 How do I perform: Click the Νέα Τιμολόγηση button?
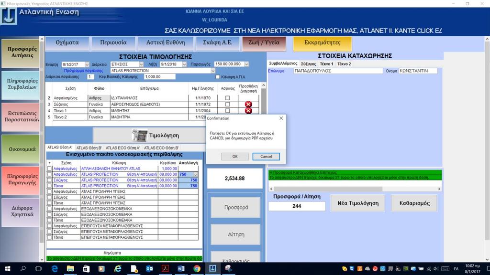point(358,203)
